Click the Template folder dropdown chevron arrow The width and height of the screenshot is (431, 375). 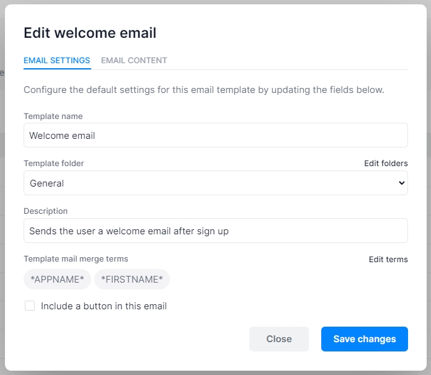[401, 183]
